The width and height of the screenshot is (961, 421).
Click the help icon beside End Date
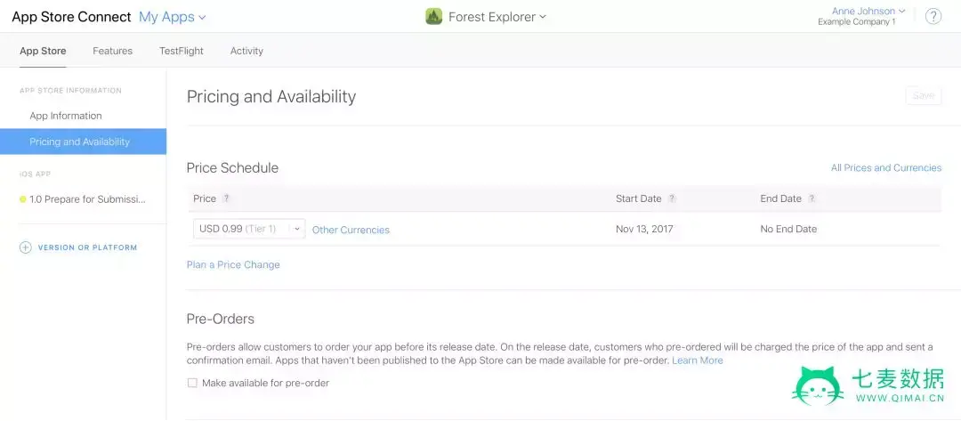812,198
